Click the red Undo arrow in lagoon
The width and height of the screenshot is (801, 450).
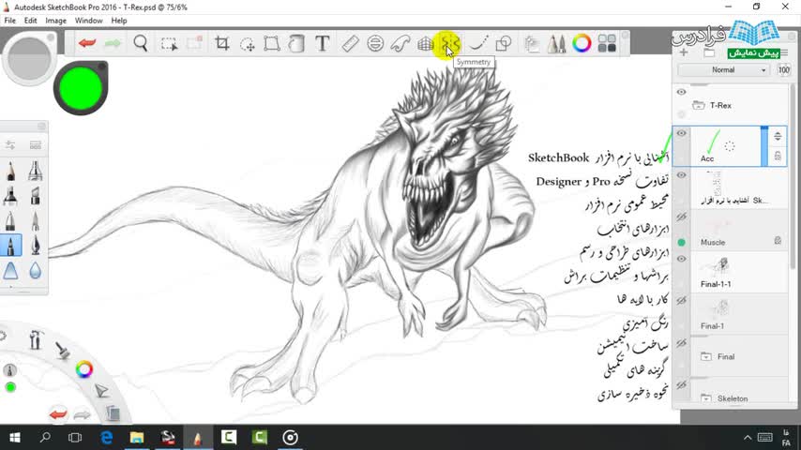tap(58, 413)
